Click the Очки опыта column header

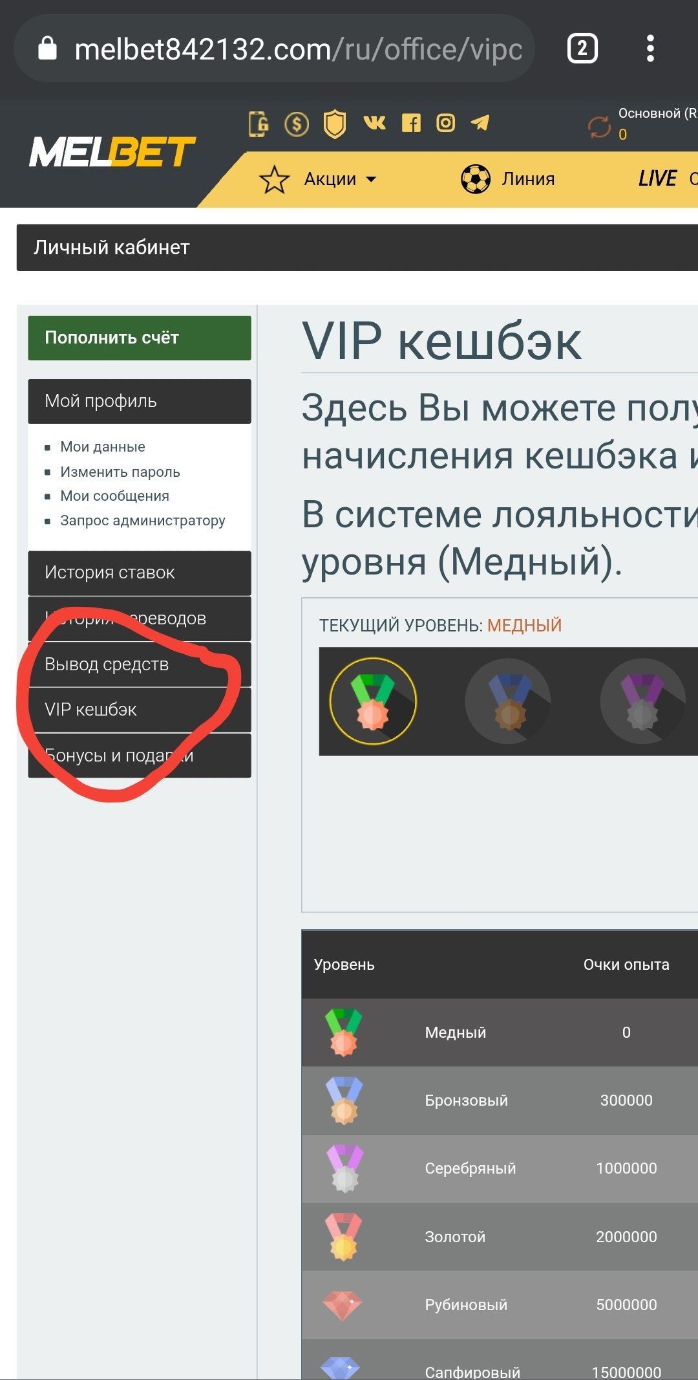tap(626, 965)
